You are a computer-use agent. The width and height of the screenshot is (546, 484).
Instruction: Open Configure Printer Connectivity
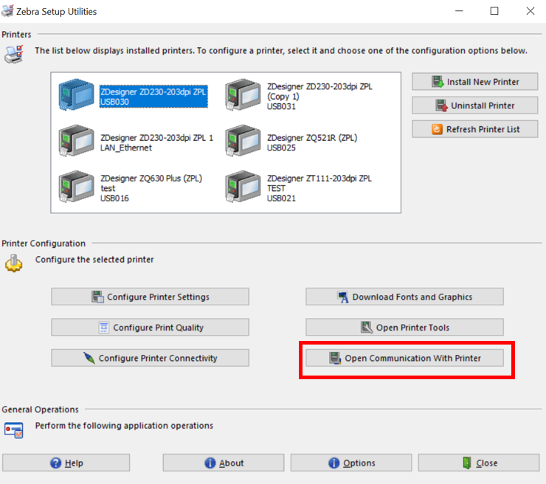[150, 358]
